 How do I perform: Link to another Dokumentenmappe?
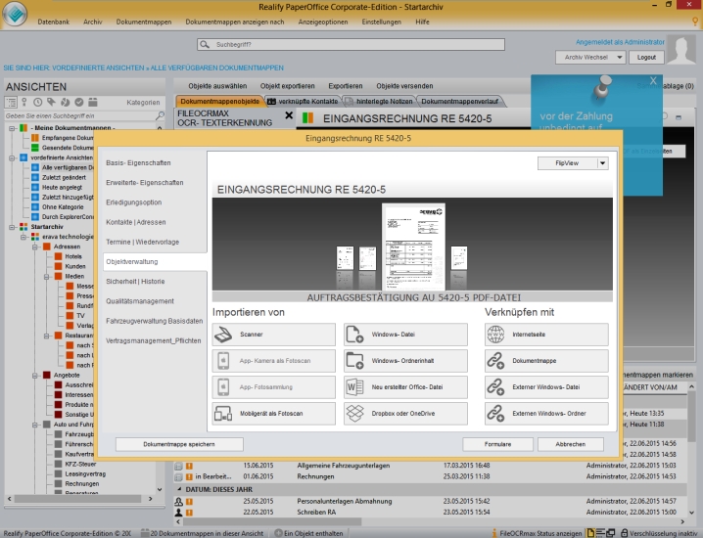tap(546, 360)
